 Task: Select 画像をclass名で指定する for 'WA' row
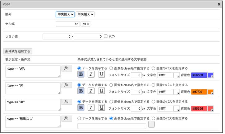click(112, 68)
